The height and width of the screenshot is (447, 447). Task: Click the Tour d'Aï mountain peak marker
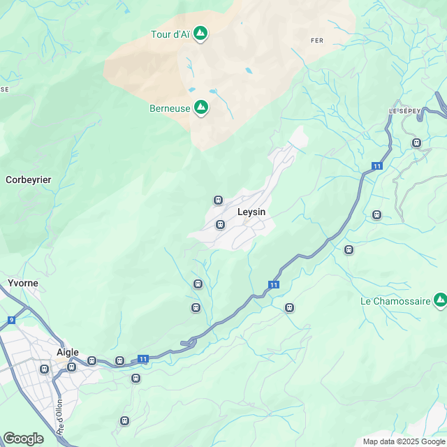click(x=200, y=33)
